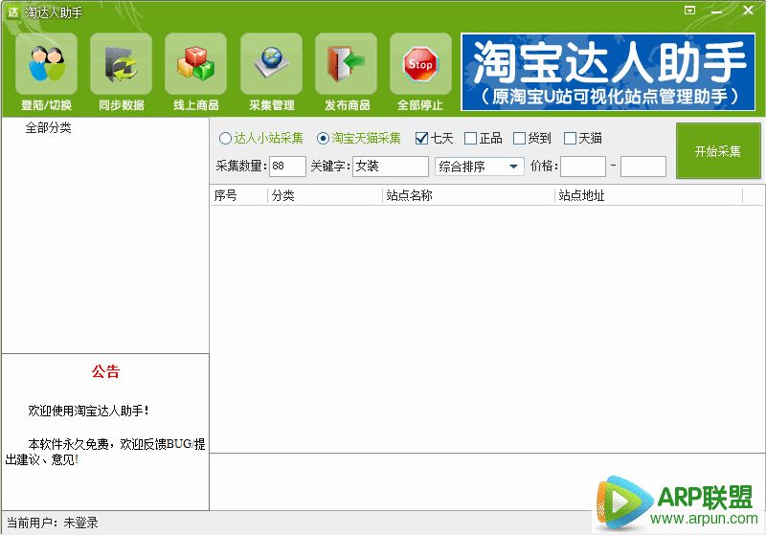Select 全部分类 in the category tree
The image size is (766, 535).
(x=49, y=127)
